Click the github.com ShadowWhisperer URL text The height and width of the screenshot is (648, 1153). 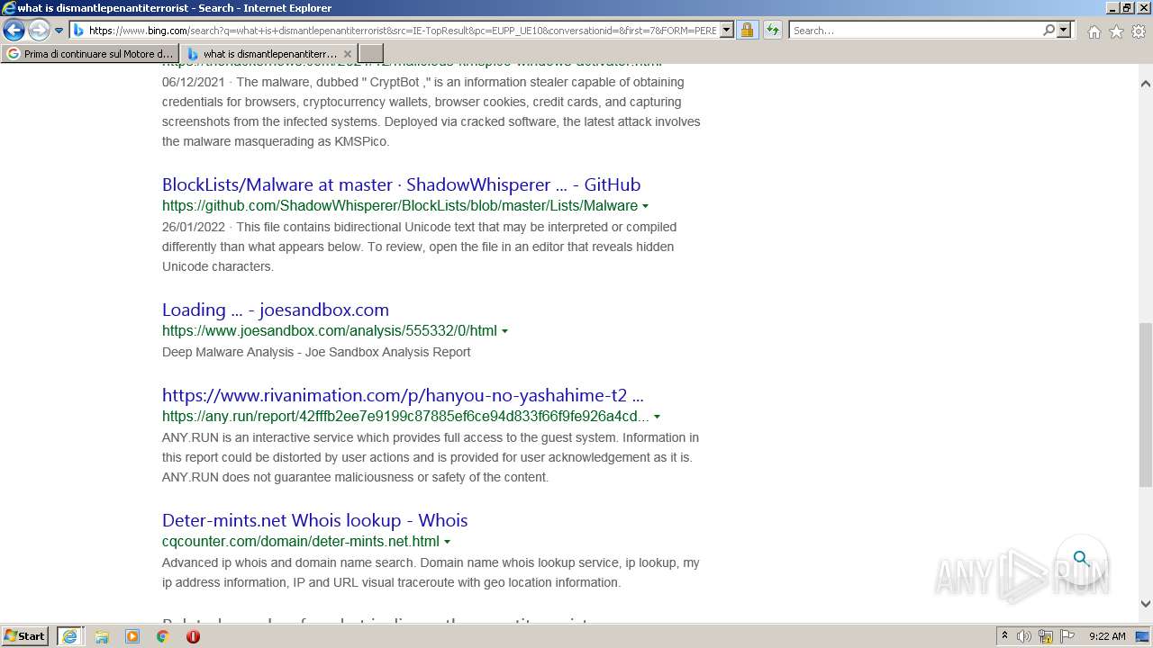(400, 206)
